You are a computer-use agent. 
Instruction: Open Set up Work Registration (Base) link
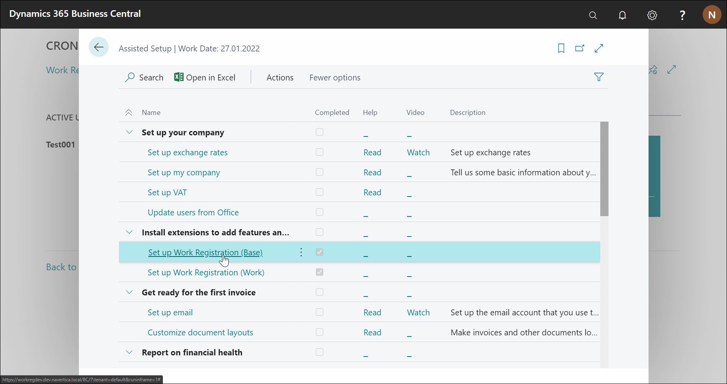tap(205, 253)
